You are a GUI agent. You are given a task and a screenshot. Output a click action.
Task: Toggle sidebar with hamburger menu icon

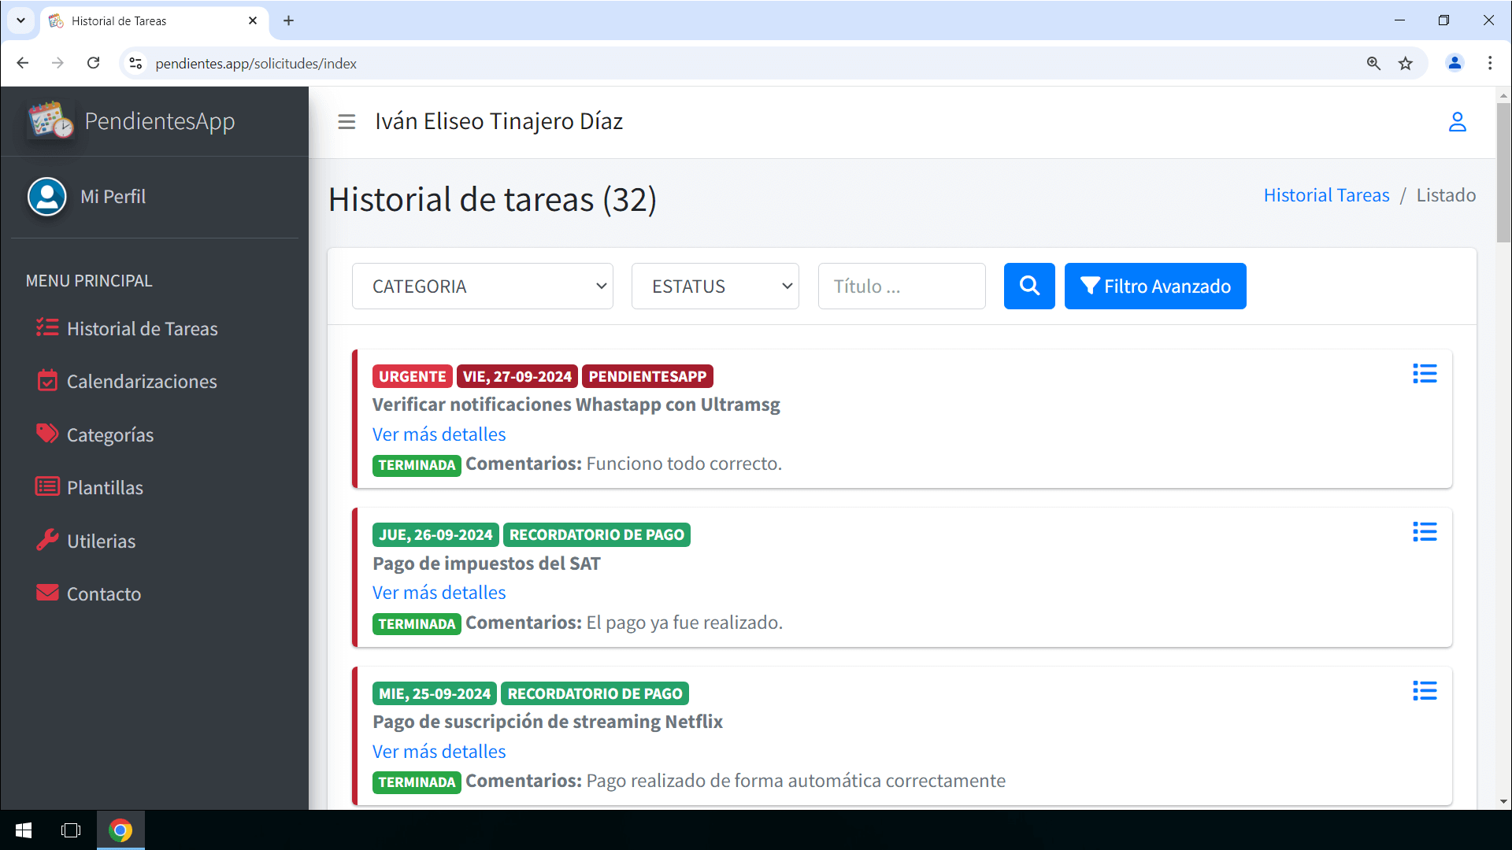tap(346, 122)
